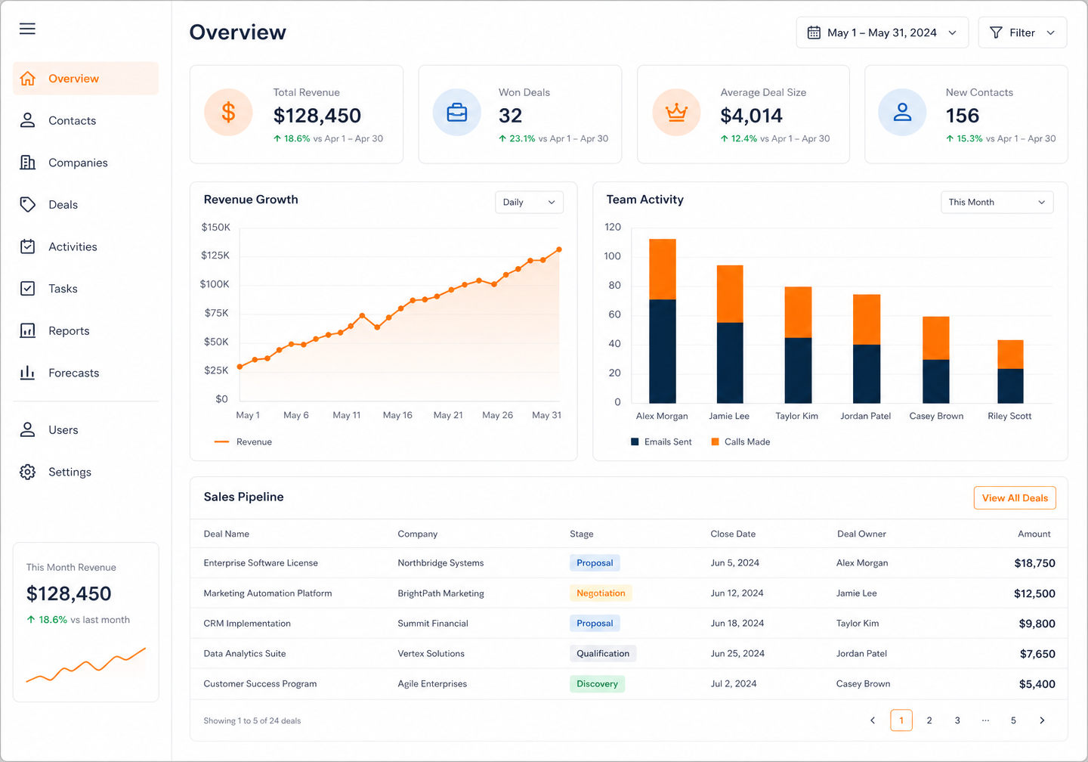1088x762 pixels.
Task: Go to page 3 of deals
Action: tap(957, 720)
